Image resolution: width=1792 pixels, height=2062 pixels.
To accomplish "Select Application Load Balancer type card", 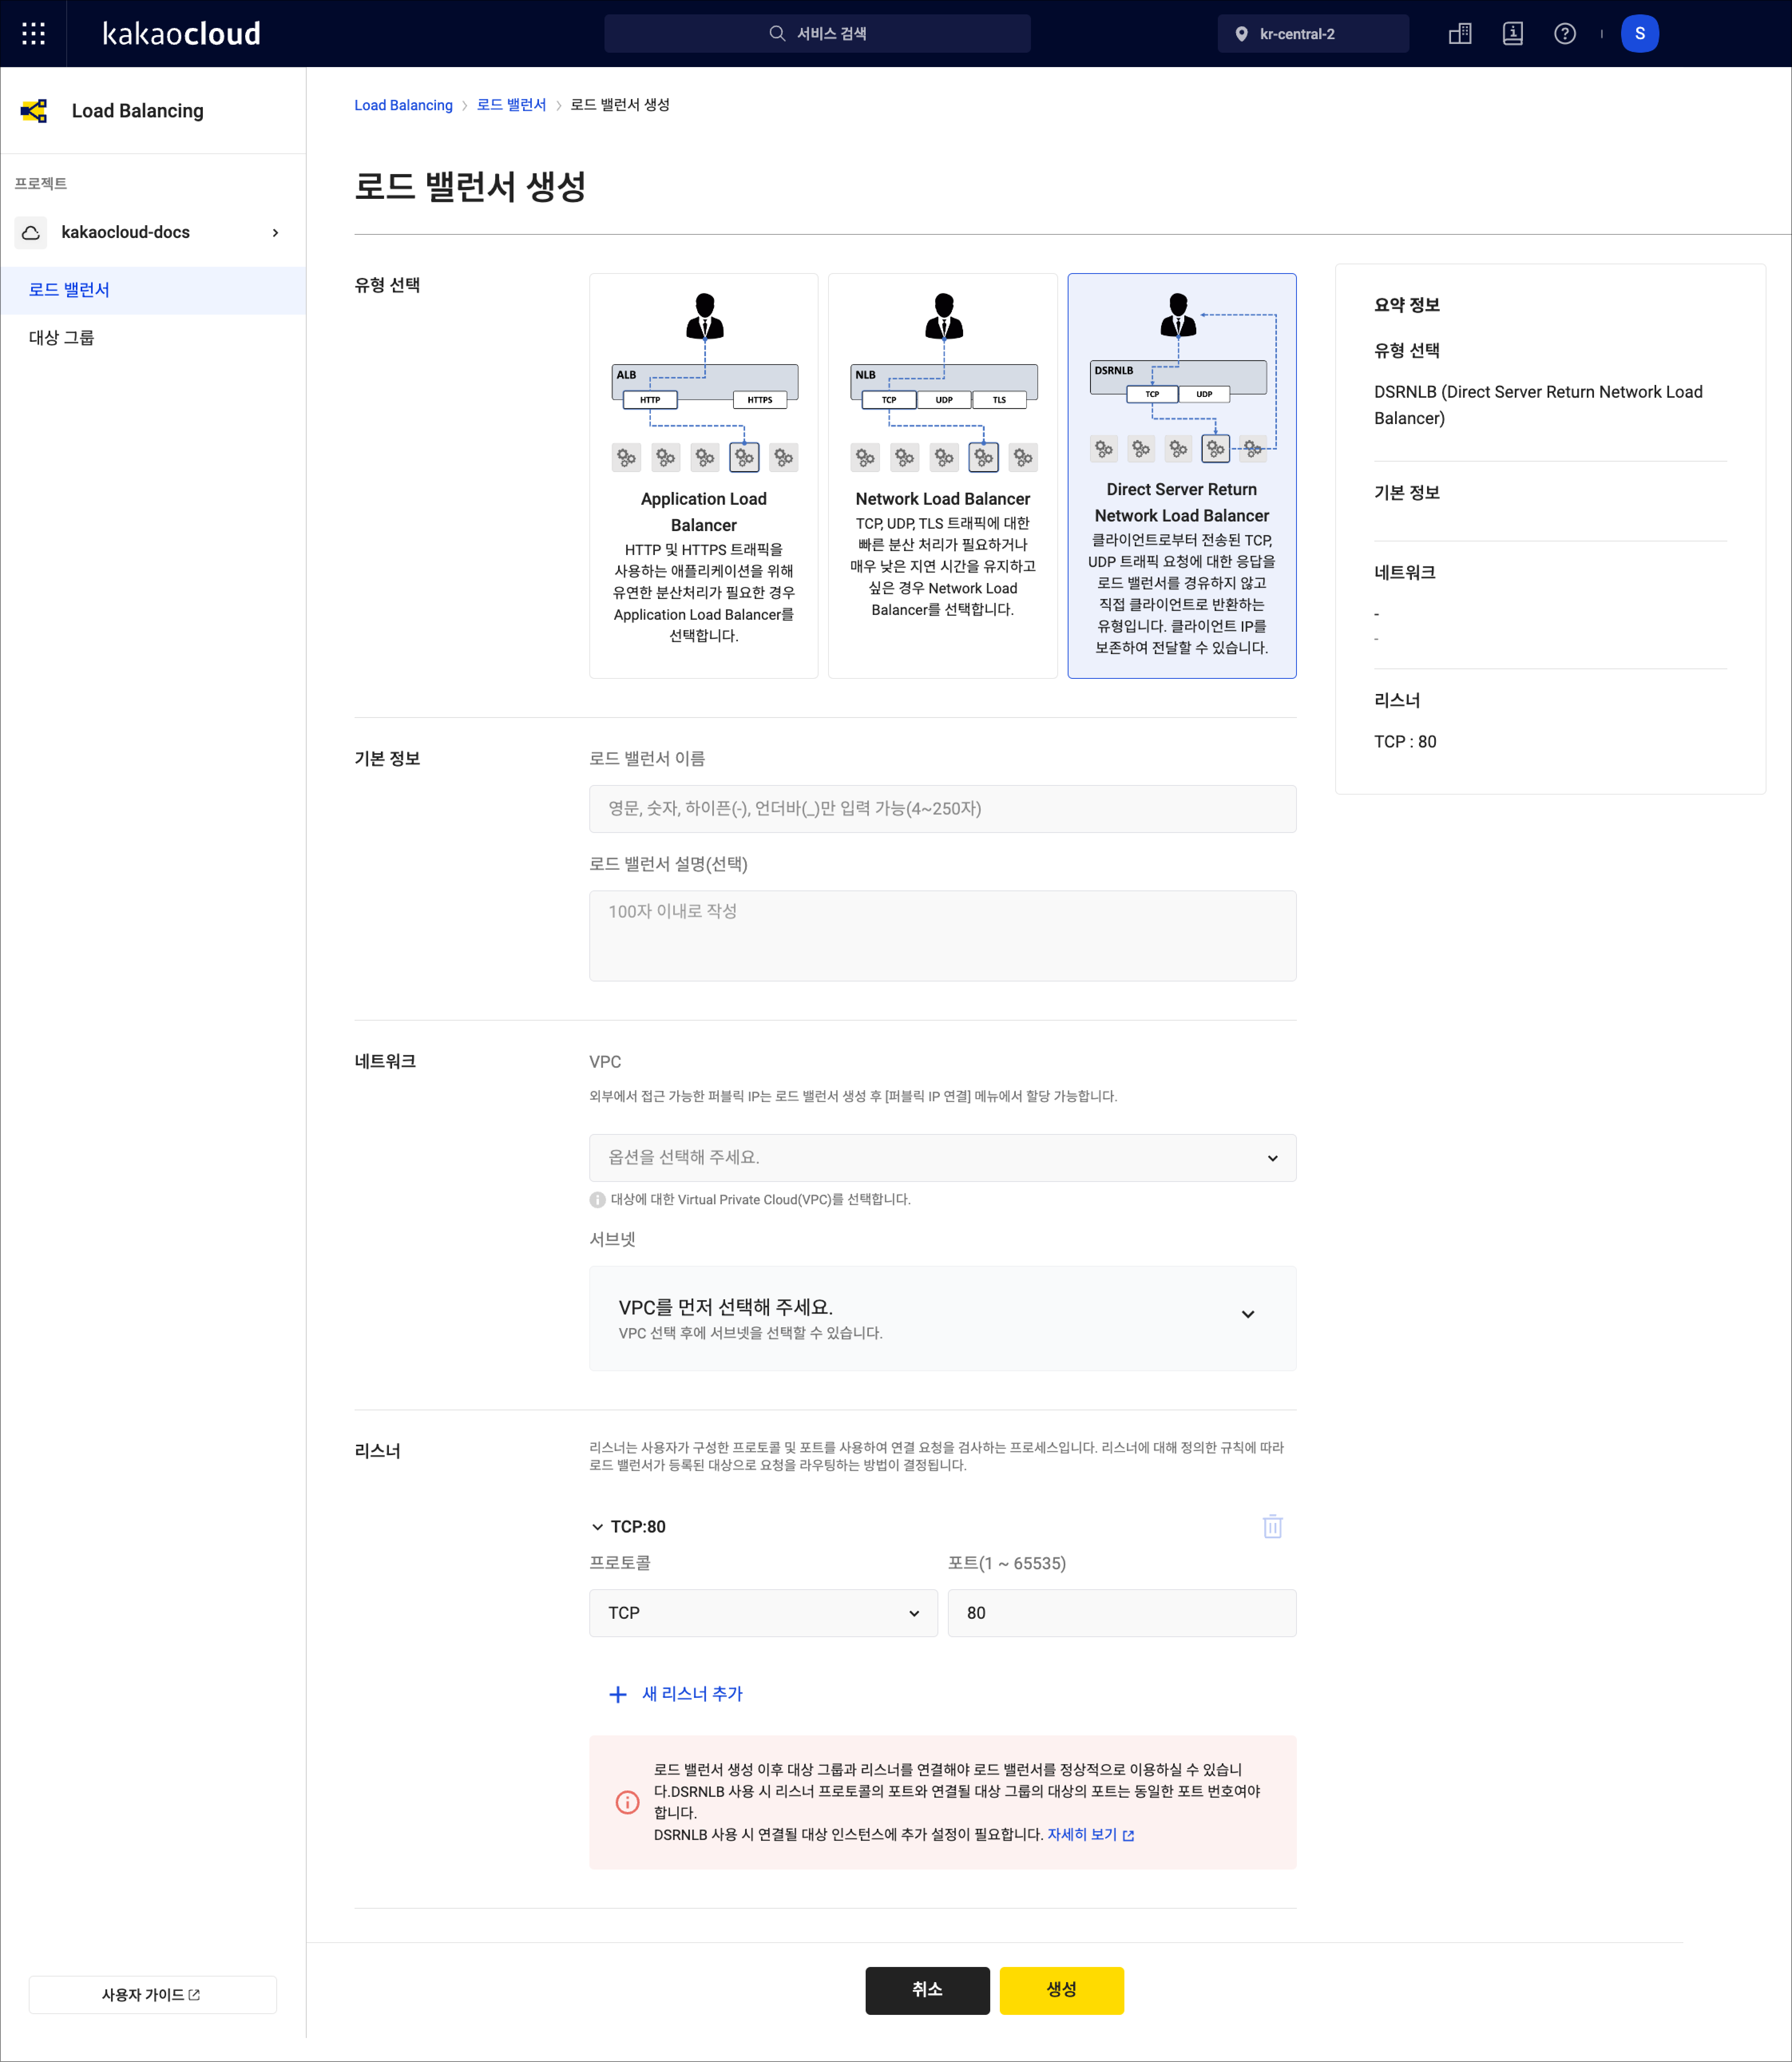I will [x=703, y=476].
